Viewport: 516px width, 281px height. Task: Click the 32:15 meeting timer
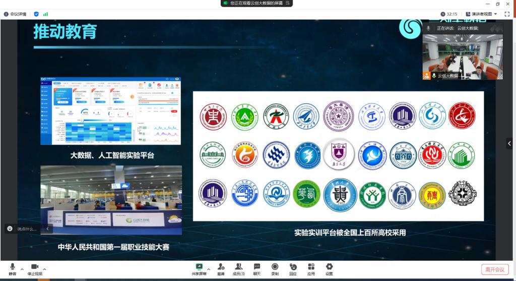pos(449,14)
